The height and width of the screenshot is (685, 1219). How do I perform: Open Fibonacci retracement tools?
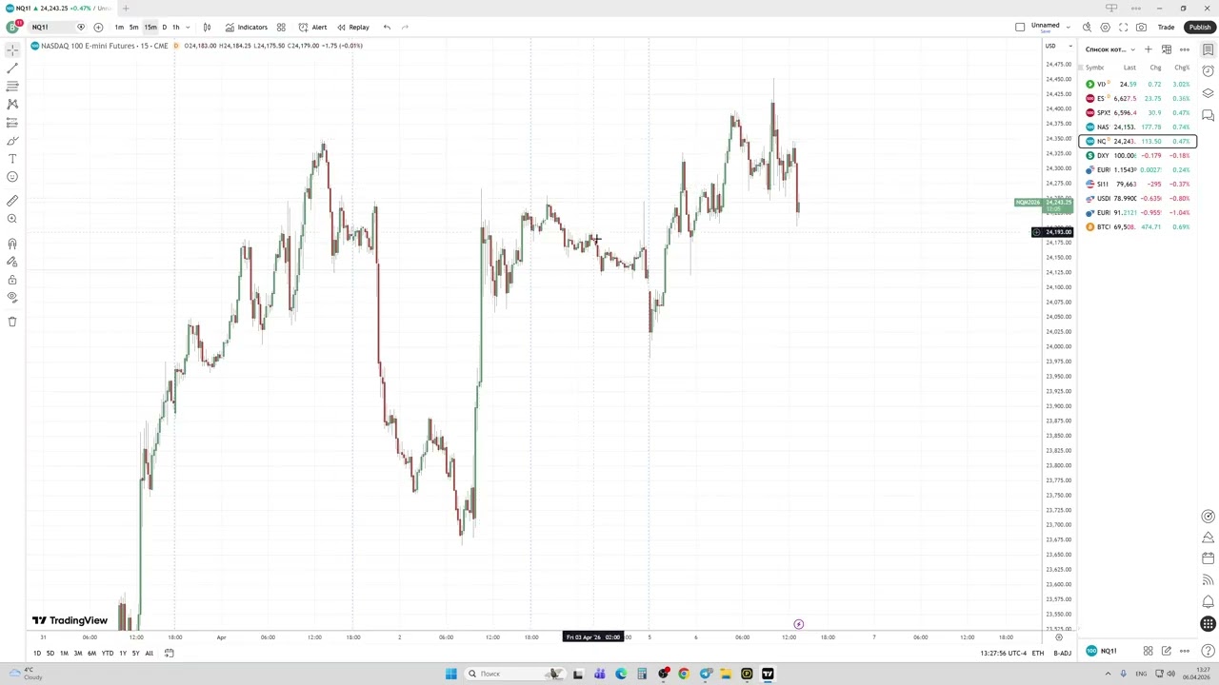[x=12, y=86]
